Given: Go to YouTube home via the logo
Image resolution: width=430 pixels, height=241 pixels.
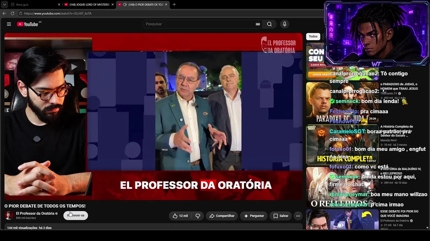Looking at the screenshot, I should (x=28, y=24).
